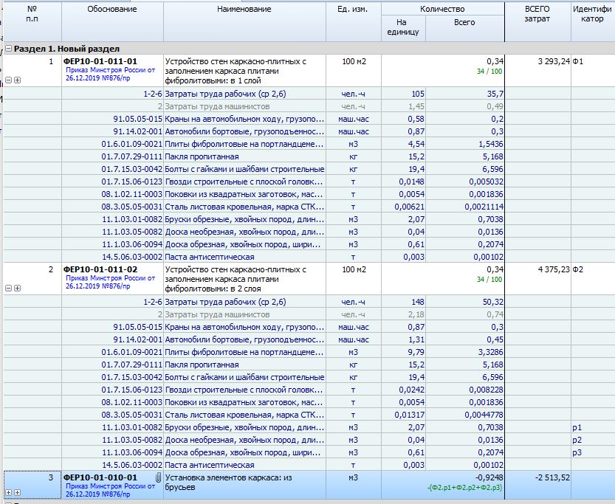615x504 pixels.
Task: Select per-unit value 0,00621 for сталь
Action: 410,207
